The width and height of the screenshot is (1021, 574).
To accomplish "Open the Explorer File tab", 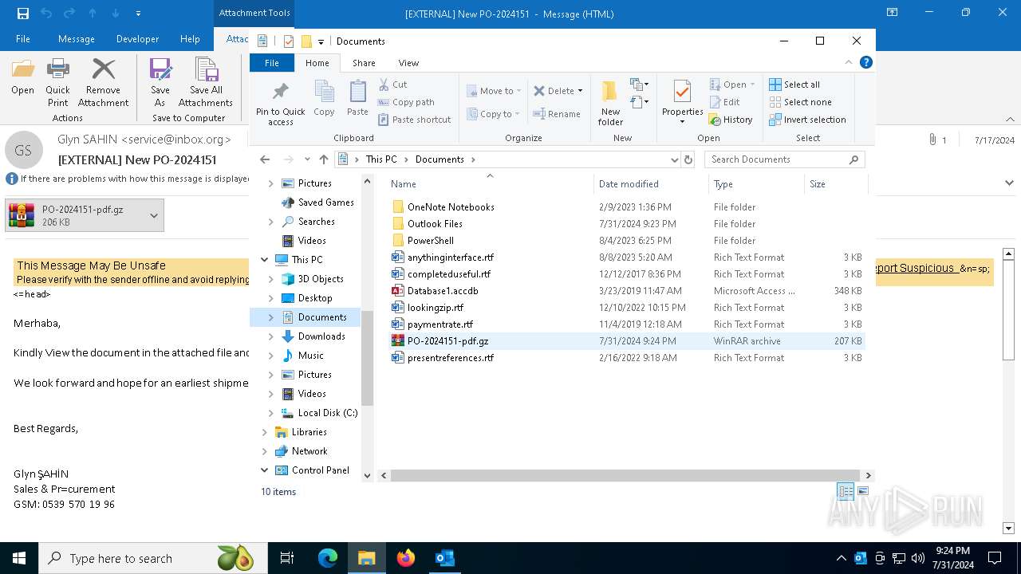I will tap(272, 63).
